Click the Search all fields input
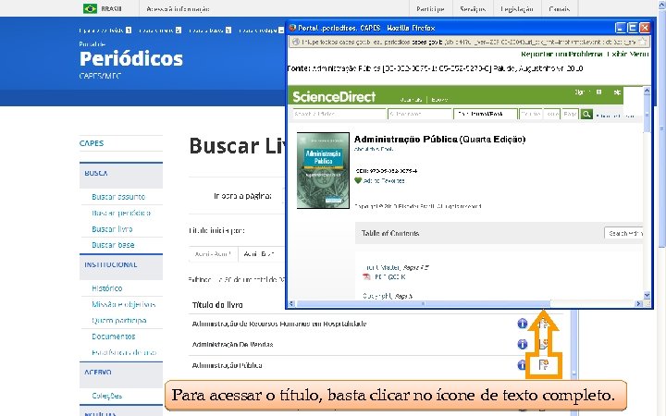The height and width of the screenshot is (416, 666). (x=339, y=115)
